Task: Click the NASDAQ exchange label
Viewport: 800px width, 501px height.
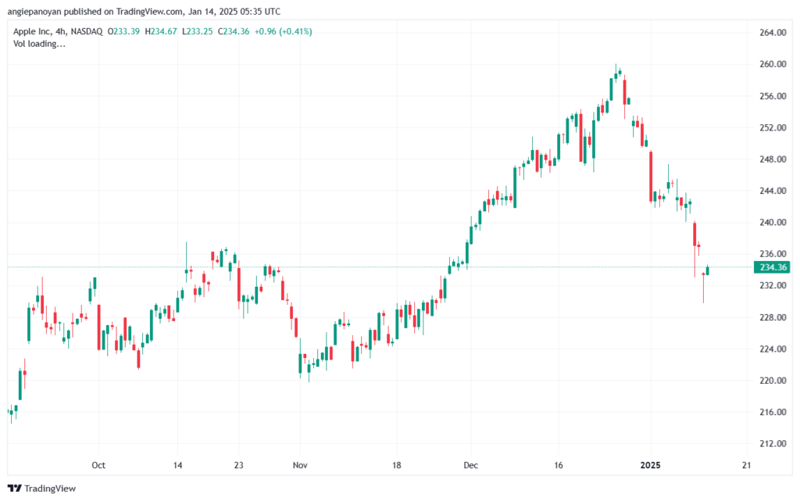Action: 86,31
